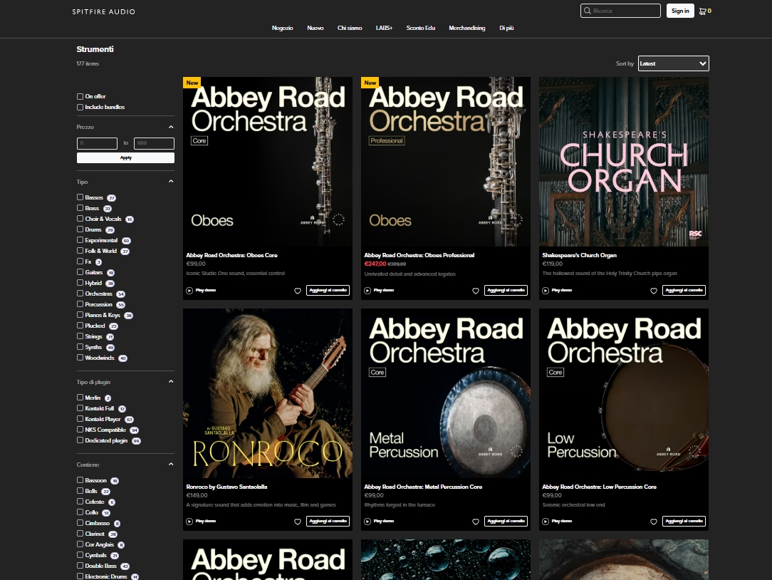Open the shopping cart icon
This screenshot has height=580, width=772.
point(703,11)
